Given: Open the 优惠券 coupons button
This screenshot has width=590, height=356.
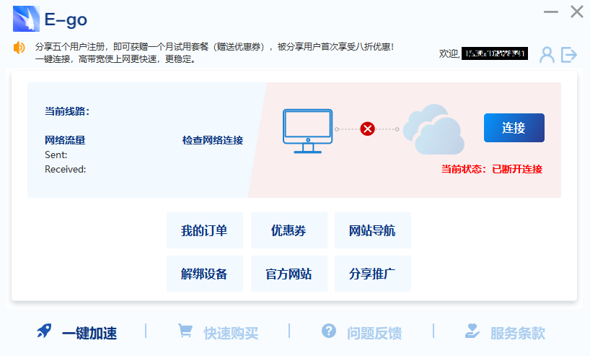Looking at the screenshot, I should [x=289, y=231].
